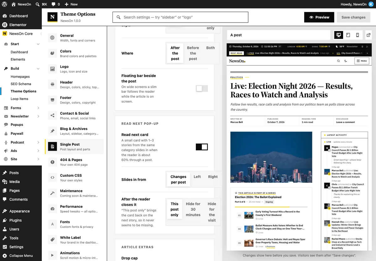
Task: Click the Elementor icon in the sidebar
Action: (5, 25)
